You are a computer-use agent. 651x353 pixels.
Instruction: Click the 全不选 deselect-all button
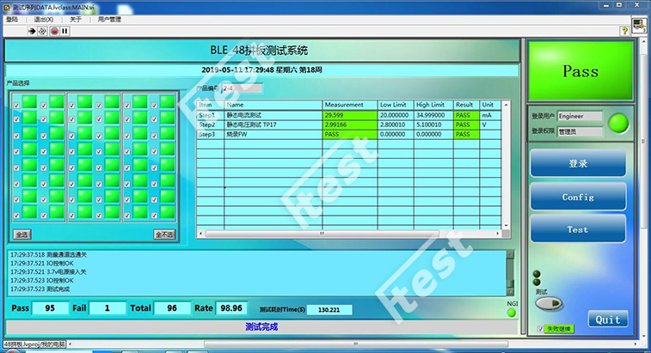click(x=164, y=234)
